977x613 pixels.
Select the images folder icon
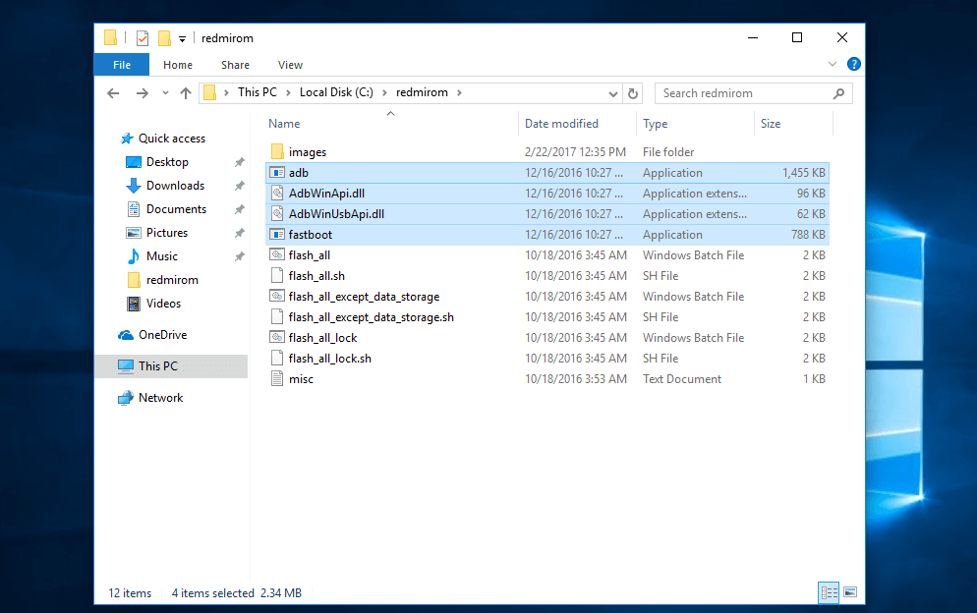(x=277, y=151)
